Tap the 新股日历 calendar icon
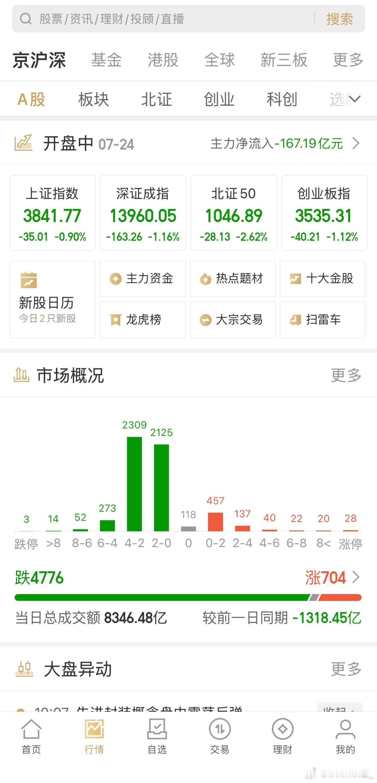This screenshot has height=783, width=377. pos(29,280)
